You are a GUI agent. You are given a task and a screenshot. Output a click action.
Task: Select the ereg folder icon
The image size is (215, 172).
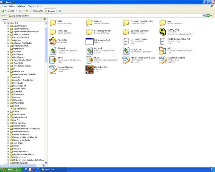point(163,23)
